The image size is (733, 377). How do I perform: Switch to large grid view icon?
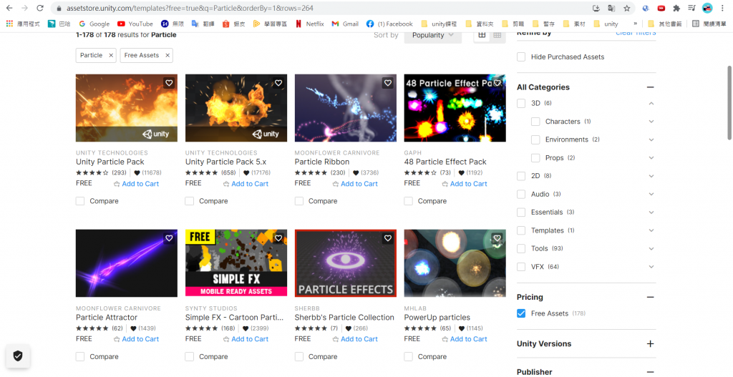[482, 35]
